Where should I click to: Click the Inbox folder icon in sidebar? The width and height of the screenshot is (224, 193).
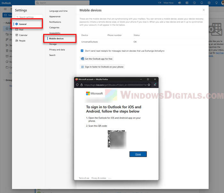point(7,29)
